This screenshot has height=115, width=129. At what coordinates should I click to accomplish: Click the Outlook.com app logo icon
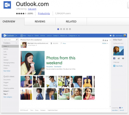click(x=7, y=5)
